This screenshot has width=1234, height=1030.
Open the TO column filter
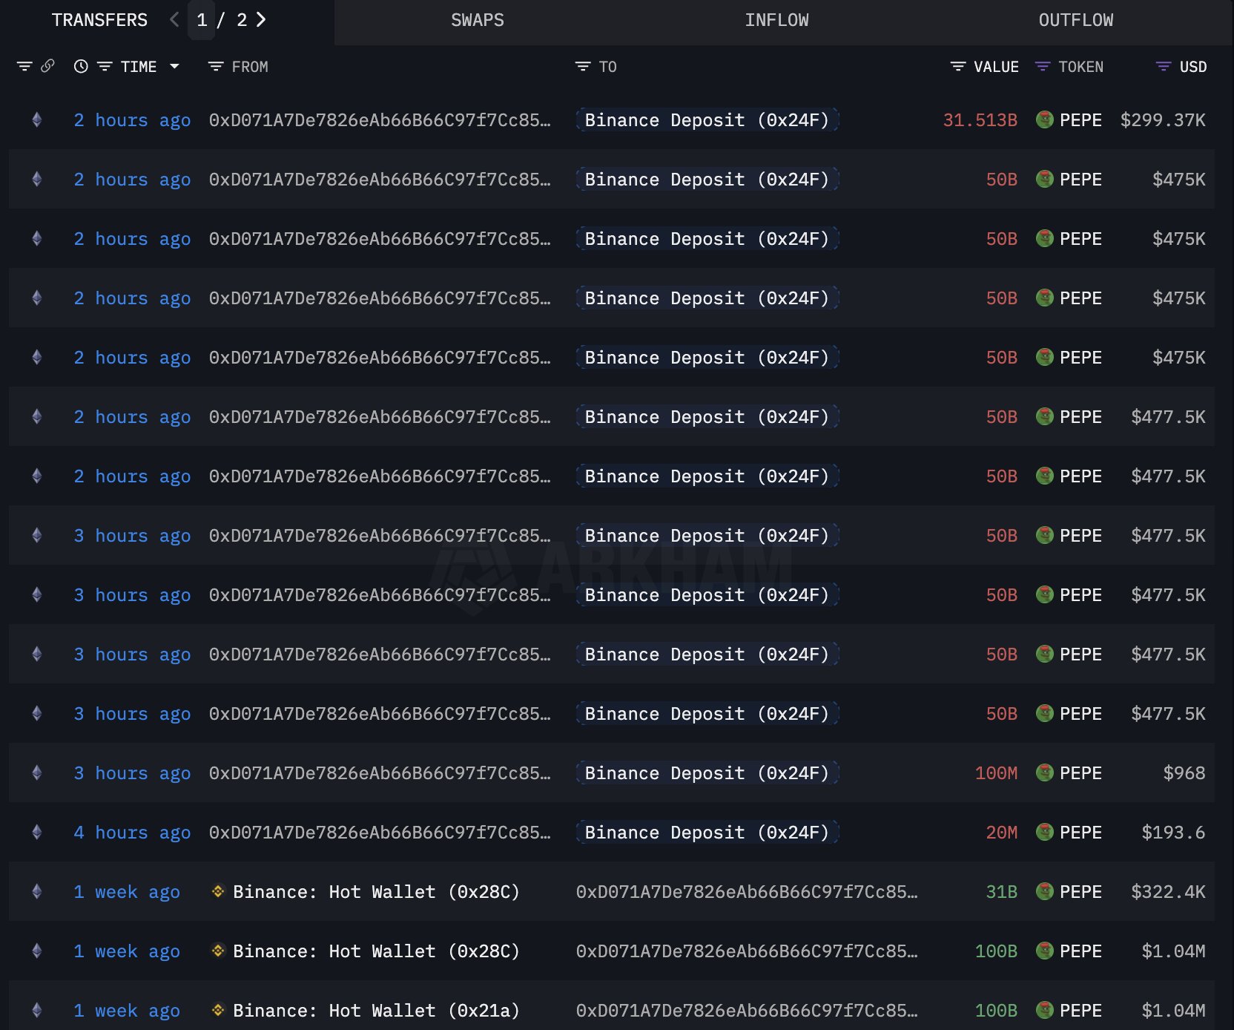(583, 67)
